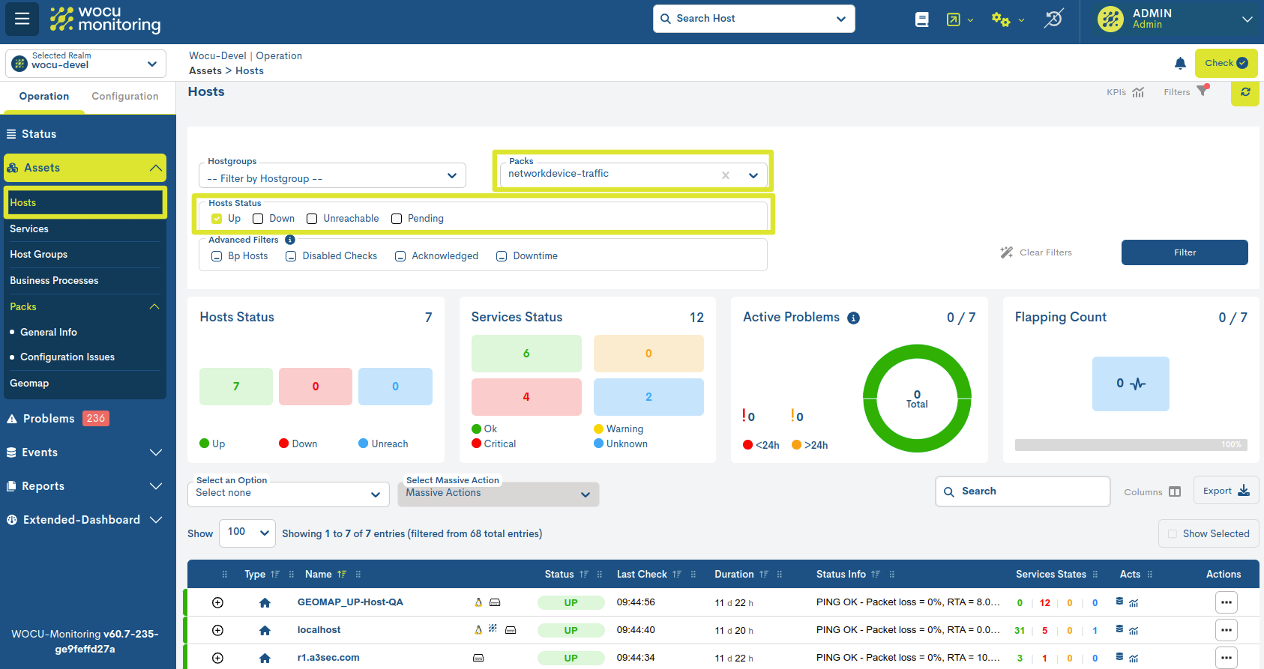Click the Export button
Image resolution: width=1264 pixels, height=669 pixels.
coord(1225,491)
